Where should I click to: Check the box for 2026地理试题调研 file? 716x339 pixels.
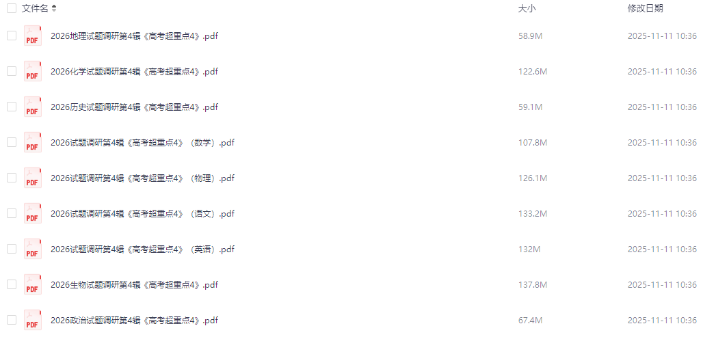point(12,36)
